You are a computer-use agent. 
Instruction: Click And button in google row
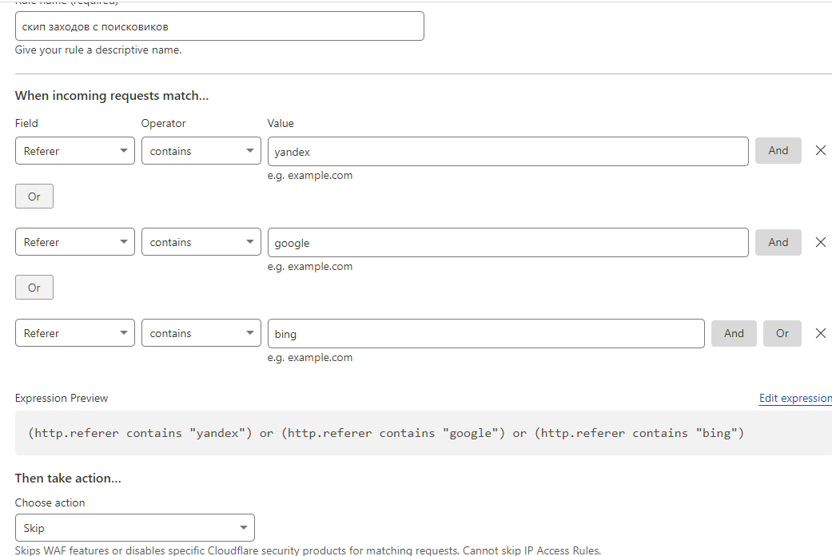pos(778,242)
